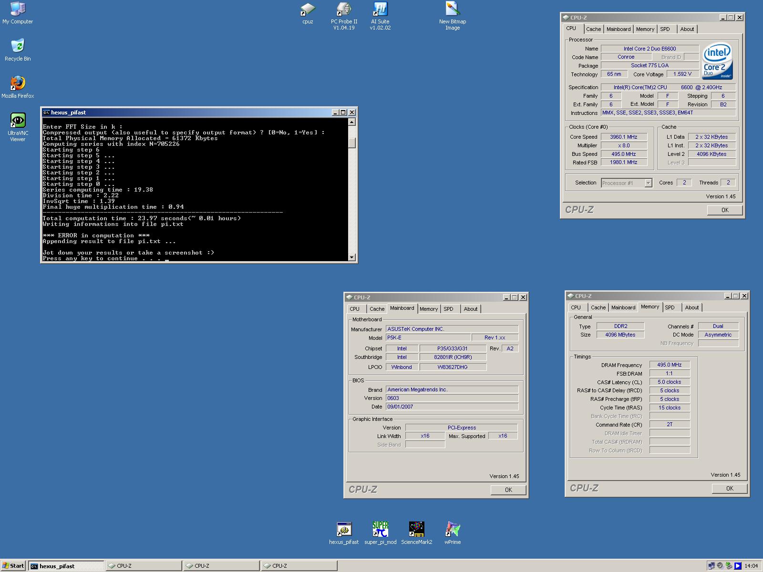Click OK in top CPU-Z window
The height and width of the screenshot is (572, 763).
725,210
